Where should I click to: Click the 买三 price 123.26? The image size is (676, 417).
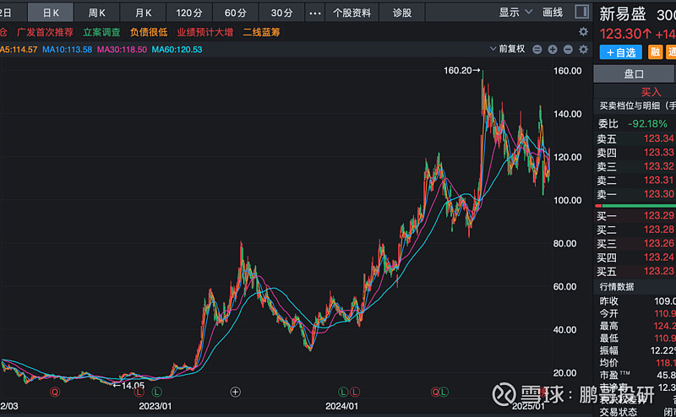pyautogui.click(x=658, y=243)
